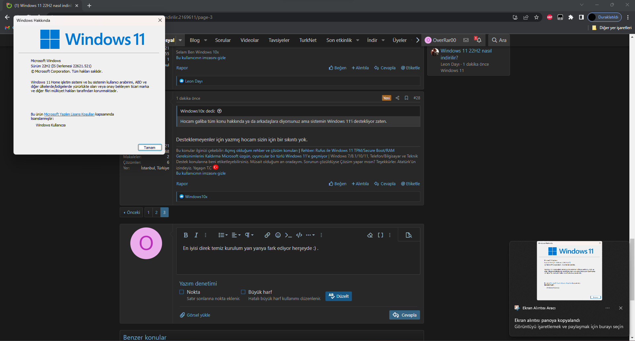The height and width of the screenshot is (341, 635).
Task: Expand the Blog dropdown arrow
Action: pyautogui.click(x=206, y=40)
